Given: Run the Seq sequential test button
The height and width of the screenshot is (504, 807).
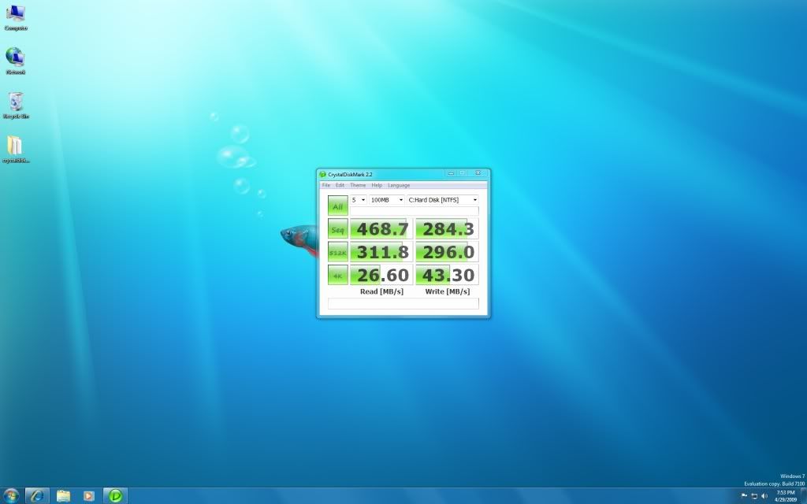Looking at the screenshot, I should tap(337, 229).
